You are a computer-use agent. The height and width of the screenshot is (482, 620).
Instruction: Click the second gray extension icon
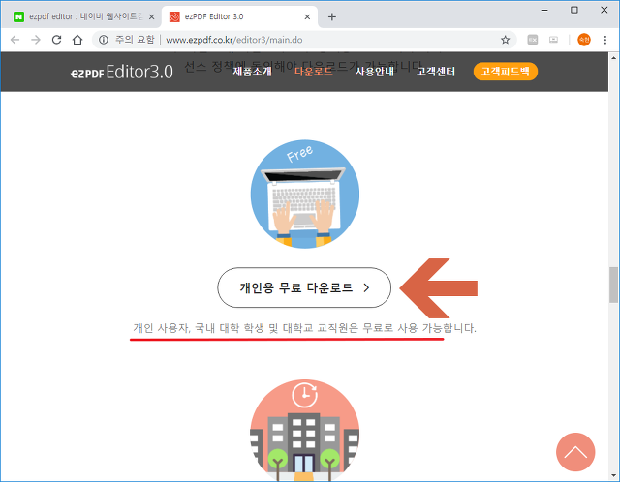[553, 40]
